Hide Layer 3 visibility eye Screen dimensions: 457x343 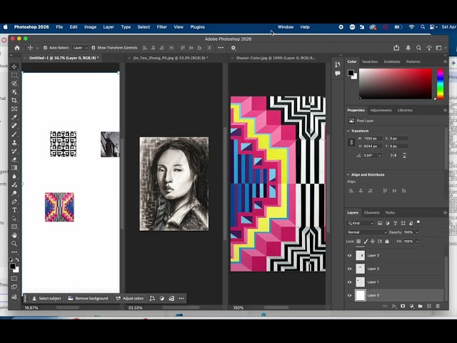coord(349,269)
